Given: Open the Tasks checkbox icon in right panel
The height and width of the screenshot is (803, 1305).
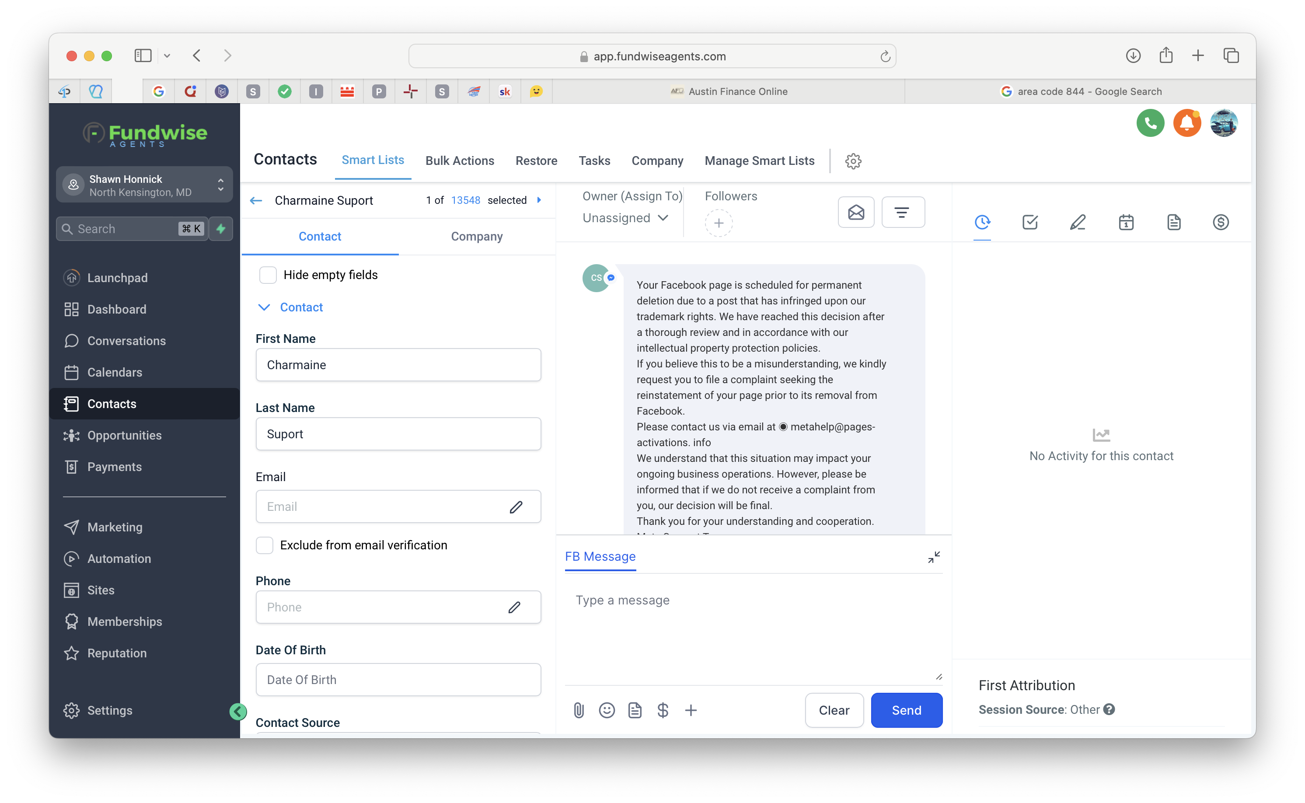Looking at the screenshot, I should 1029,223.
